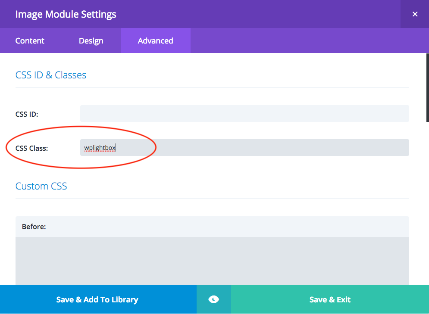This screenshot has width=429, height=314.
Task: Collapse the CSS ID & Classes section heading
Action: click(51, 75)
